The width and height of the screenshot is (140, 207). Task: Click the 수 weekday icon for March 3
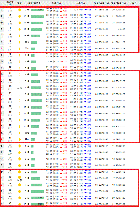pos(2,23)
